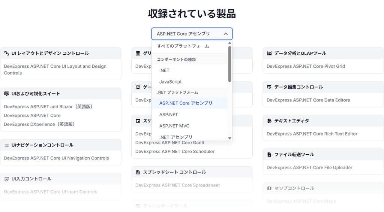Image resolution: width=384 pixels, height=212 pixels.
Task: Select the ASP.NET platform option
Action: 189,115
